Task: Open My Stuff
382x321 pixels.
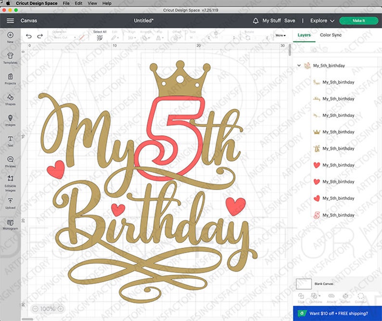Action: 271,21
